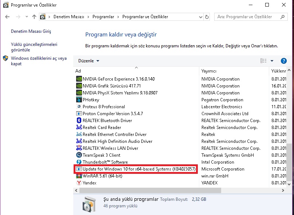Select Proteus 8 Professional row text
The image size is (294, 215).
coord(104,106)
